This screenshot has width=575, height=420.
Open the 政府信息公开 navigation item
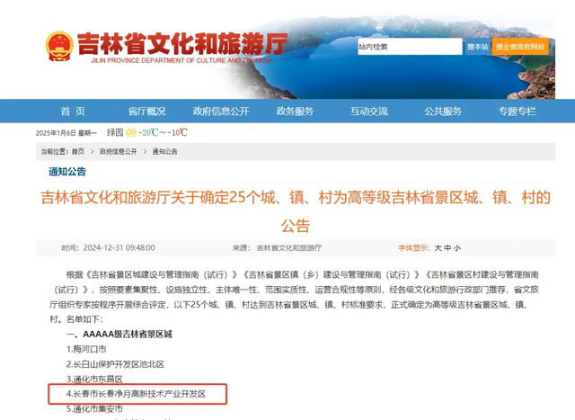221,112
